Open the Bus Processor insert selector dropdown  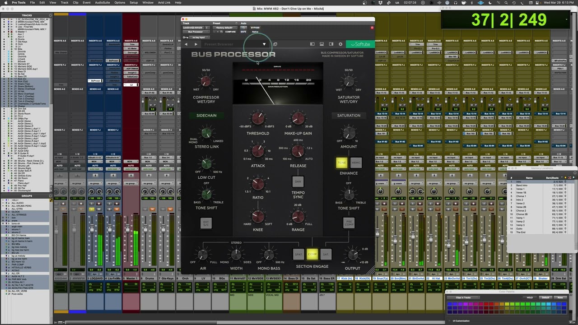click(x=196, y=32)
